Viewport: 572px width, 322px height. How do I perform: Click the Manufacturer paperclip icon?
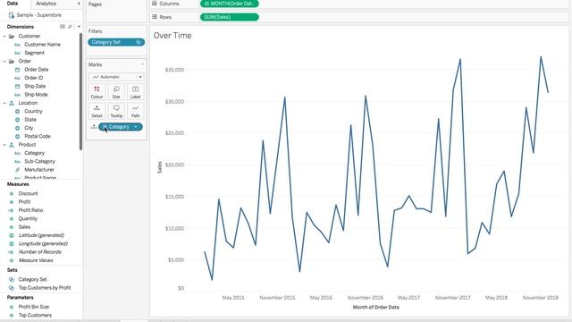pos(17,170)
